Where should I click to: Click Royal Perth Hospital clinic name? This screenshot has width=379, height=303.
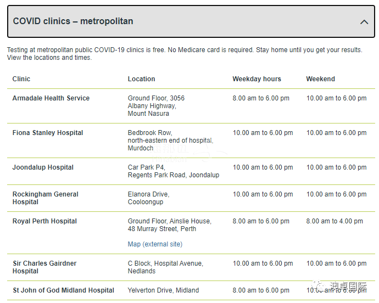pos(44,221)
